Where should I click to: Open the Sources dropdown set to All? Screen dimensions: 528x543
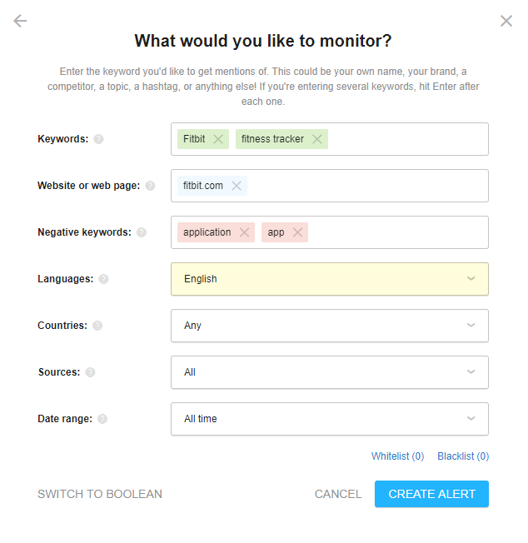click(330, 372)
